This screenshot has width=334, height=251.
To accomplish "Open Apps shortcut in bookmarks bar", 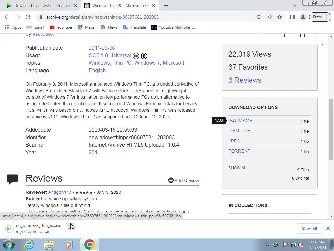I will [13, 27].
